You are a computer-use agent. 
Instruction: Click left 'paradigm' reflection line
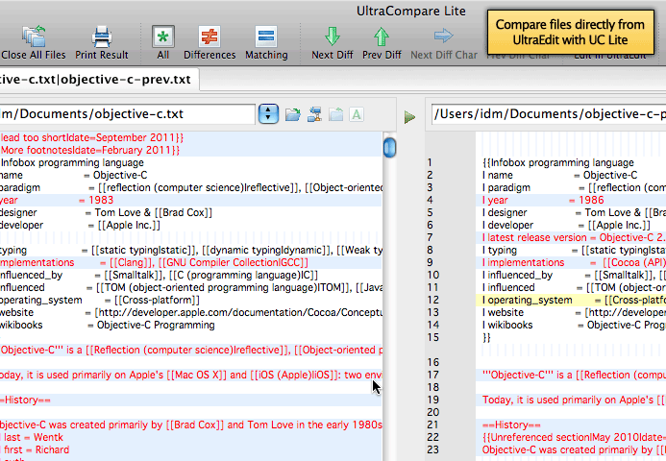click(191, 188)
